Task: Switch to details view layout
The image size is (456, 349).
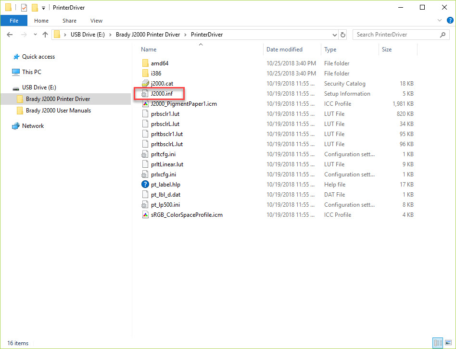Action: (x=438, y=343)
